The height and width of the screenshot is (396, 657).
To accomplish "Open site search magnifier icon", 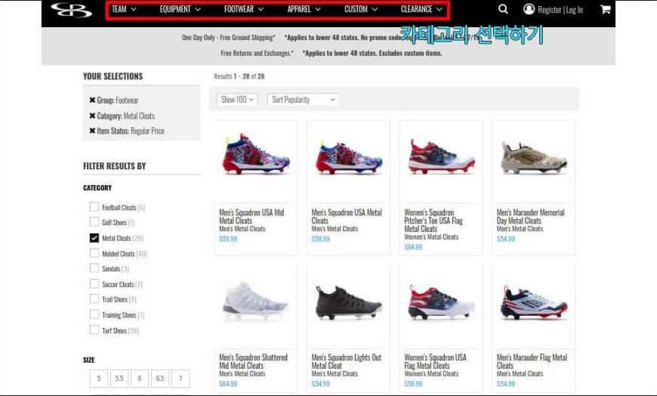I will click(503, 9).
